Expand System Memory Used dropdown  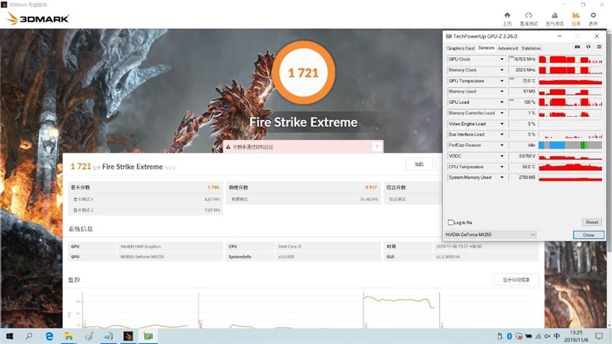click(x=502, y=177)
